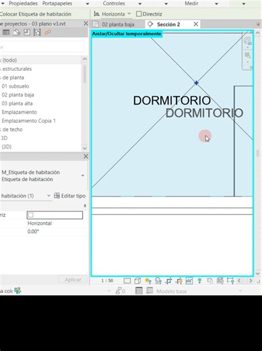Click the Aplicar button
262x351 pixels.
pos(73,279)
